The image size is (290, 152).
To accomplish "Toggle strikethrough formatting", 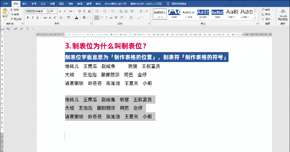I will [x=45, y=18].
